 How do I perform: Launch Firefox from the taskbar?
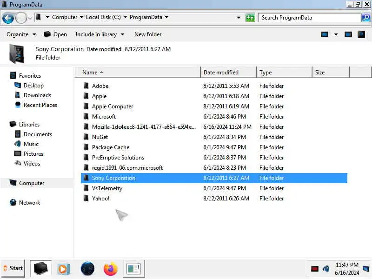tap(111, 269)
